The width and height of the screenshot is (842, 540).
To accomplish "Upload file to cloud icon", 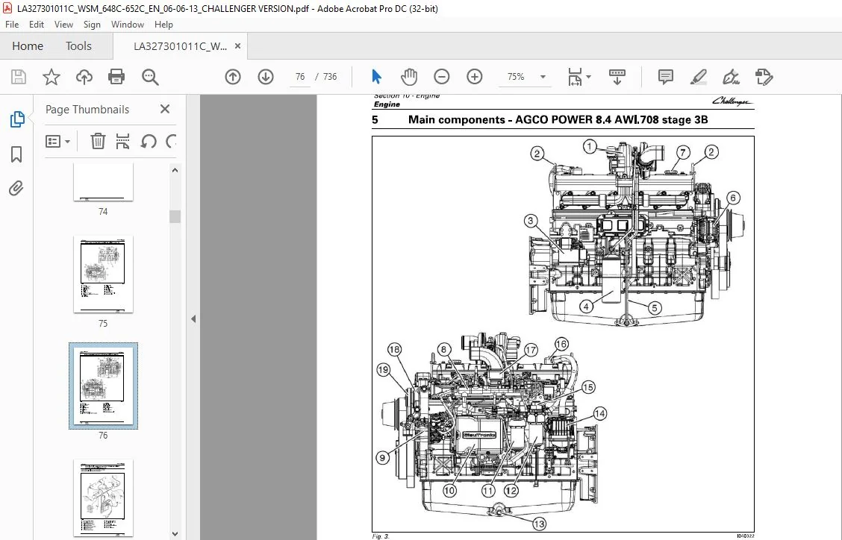I will (x=84, y=77).
